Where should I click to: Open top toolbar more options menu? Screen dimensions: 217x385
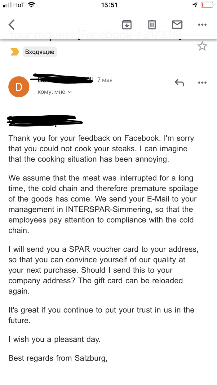tap(202, 24)
